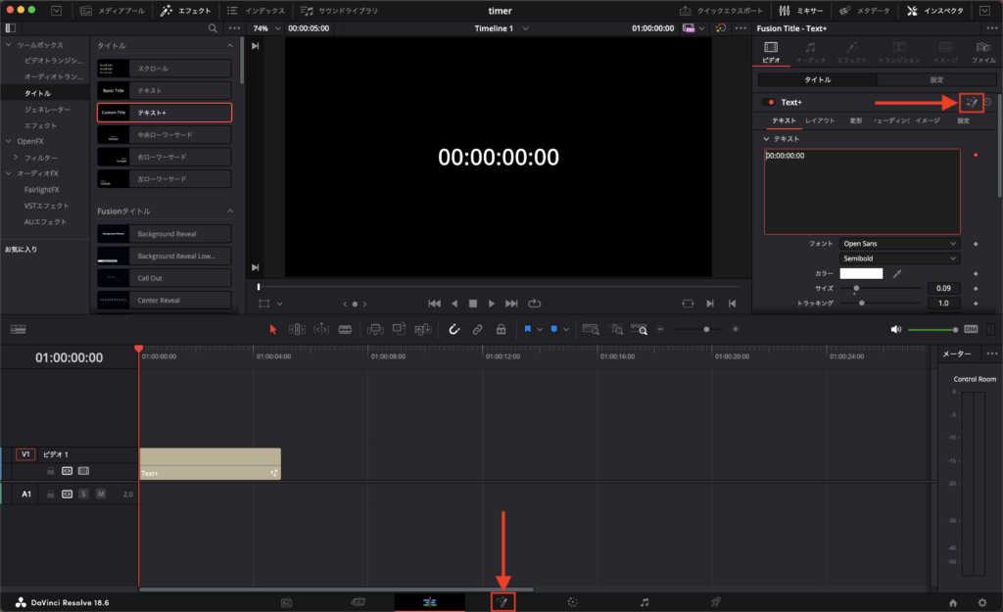Open the Open Sans font dropdown
The height and width of the screenshot is (612, 1003).
click(x=899, y=243)
